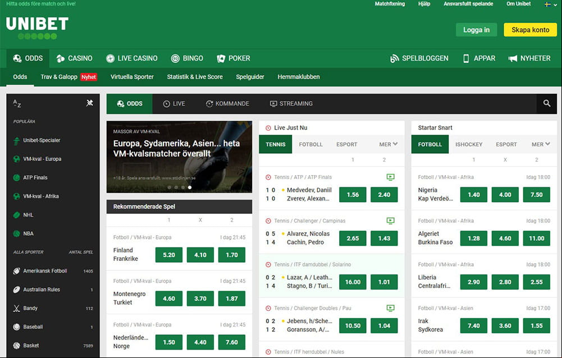The height and width of the screenshot is (358, 562).
Task: Click the Basket icon in sidebar
Action: (16, 346)
